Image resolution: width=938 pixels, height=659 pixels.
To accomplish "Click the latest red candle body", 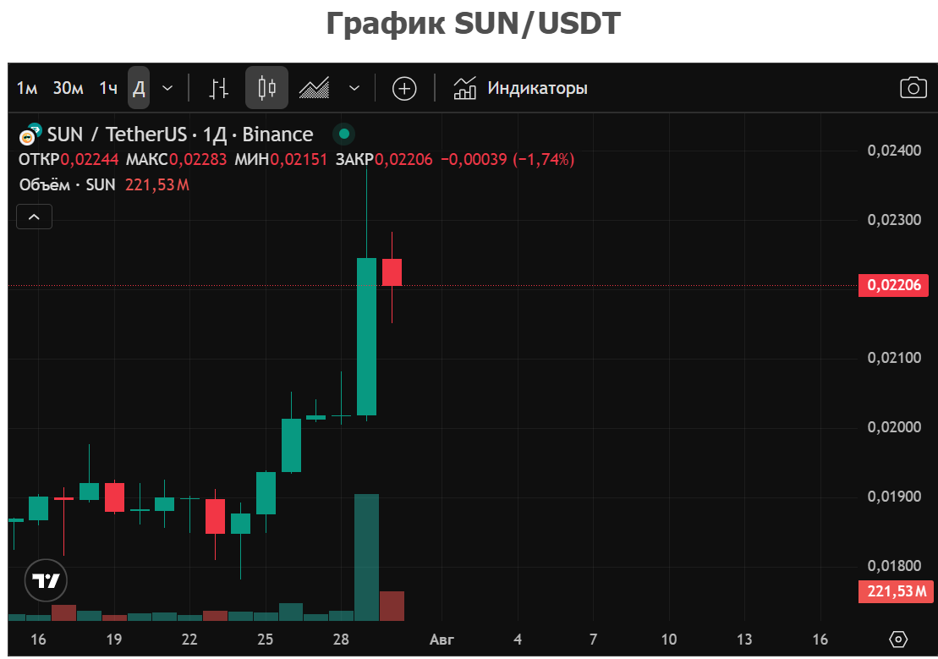I will [x=392, y=272].
